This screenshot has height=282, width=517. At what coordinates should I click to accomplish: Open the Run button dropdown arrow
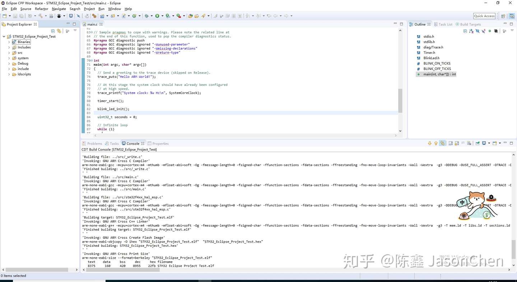[162, 16]
